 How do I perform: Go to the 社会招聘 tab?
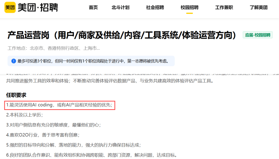pyautogui.click(x=155, y=7)
